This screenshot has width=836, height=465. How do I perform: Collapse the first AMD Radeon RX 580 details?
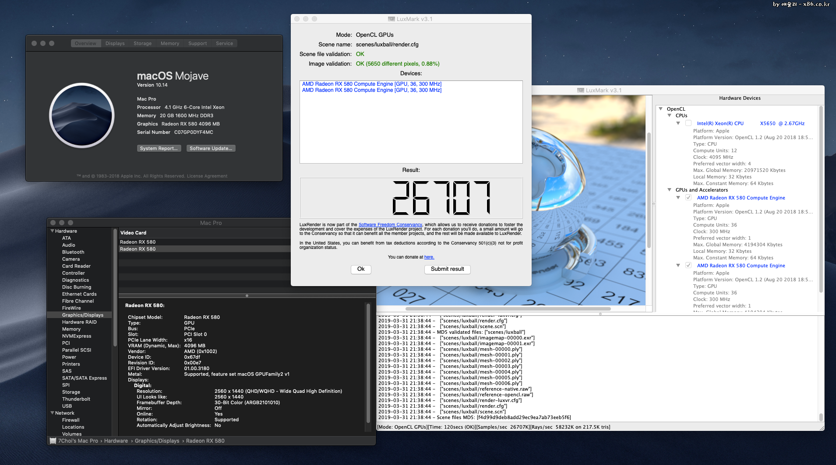678,198
